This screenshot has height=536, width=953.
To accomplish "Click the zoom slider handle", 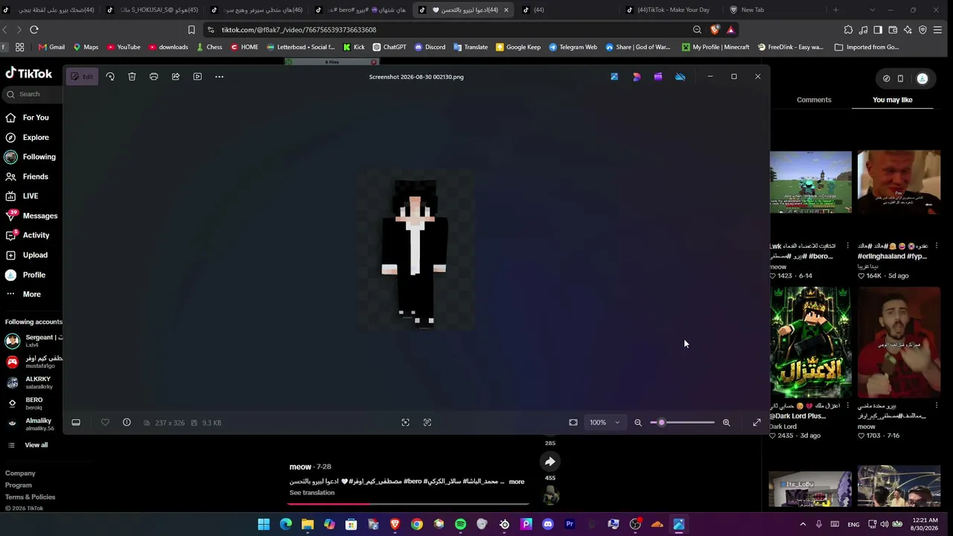I will pyautogui.click(x=661, y=423).
